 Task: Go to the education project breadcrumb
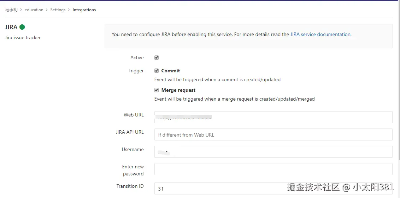click(34, 10)
